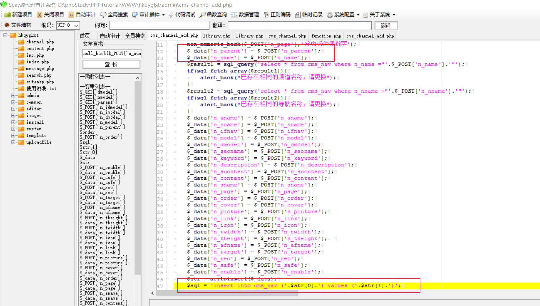Select $order in the variable list
Viewport: 540px width, 306px height.
tap(87, 132)
